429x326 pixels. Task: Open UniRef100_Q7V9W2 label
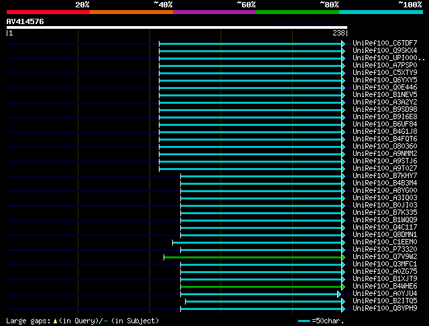coord(385,257)
